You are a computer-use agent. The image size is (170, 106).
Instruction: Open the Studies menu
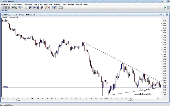(57, 4)
